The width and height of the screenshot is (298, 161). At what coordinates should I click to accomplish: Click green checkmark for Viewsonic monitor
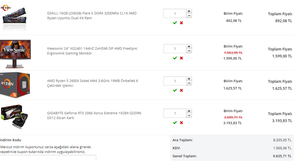(x=175, y=58)
